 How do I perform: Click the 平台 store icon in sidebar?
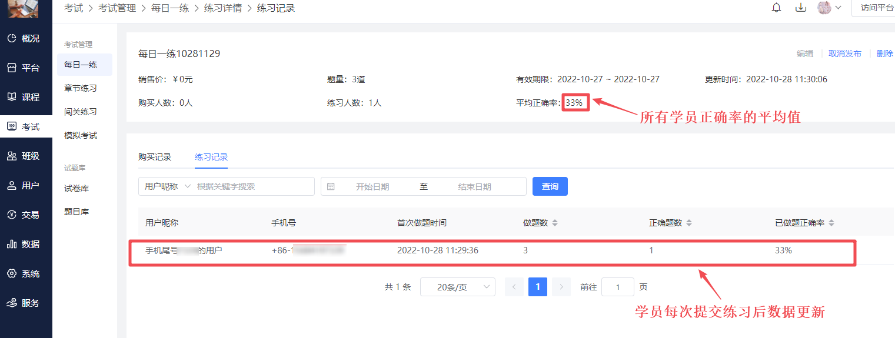[x=11, y=68]
